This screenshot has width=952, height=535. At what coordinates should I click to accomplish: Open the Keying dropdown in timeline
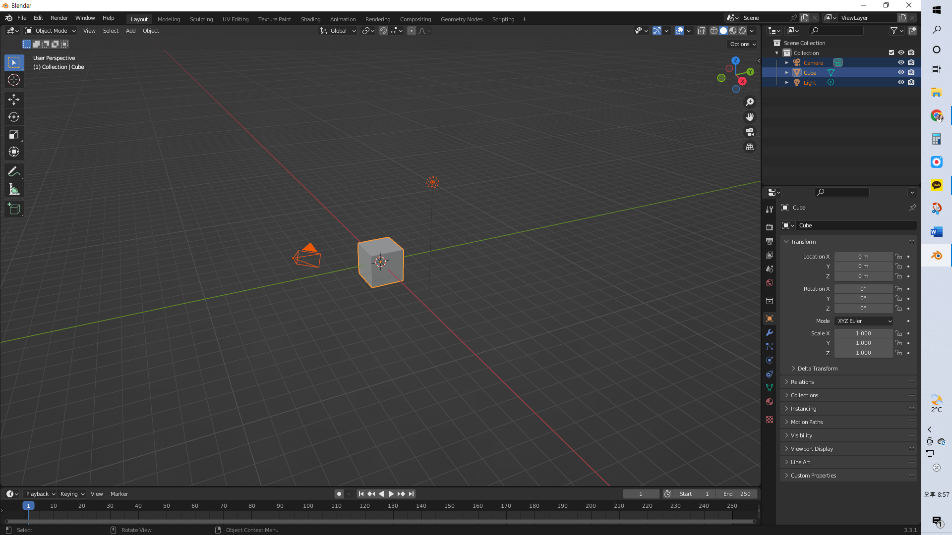pos(72,494)
